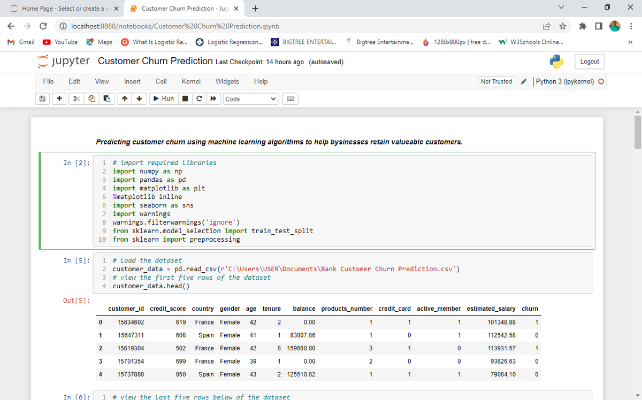Click the load dataset code cell
The height and width of the screenshot is (400, 642).
[343, 273]
